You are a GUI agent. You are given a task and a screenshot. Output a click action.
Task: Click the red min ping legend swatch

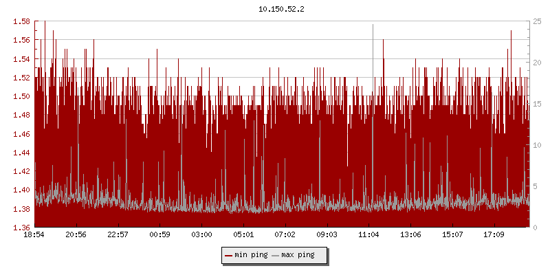coord(229,256)
